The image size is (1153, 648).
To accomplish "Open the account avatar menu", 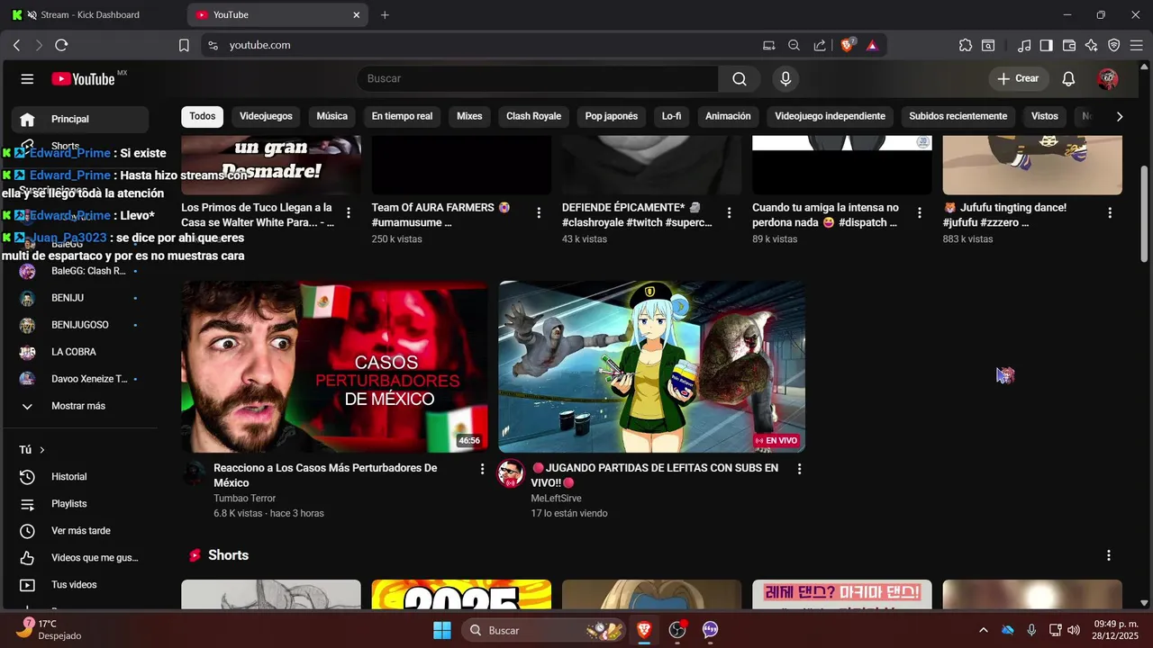I will pyautogui.click(x=1108, y=79).
